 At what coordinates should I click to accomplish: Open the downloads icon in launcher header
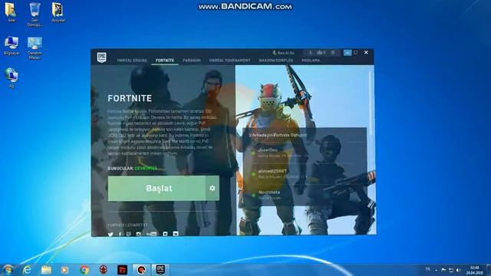310,53
